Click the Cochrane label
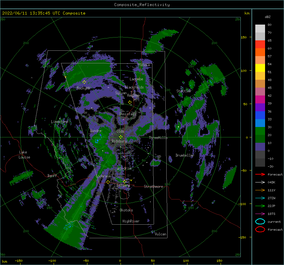Viewport: 284px width, 265px height. tap(103, 176)
